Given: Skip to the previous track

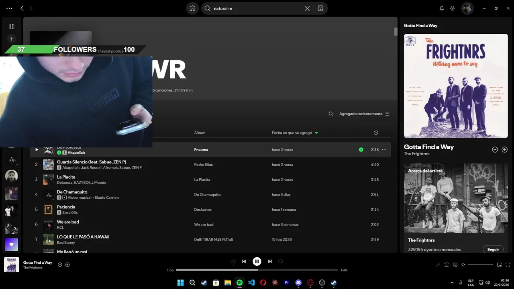Looking at the screenshot, I should [244, 262].
